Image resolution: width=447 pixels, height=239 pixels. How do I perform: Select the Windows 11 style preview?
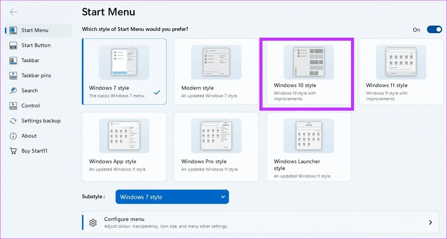[x=401, y=62]
